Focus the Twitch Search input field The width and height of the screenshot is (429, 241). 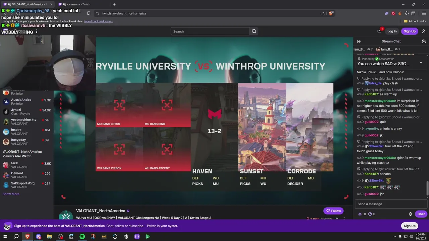click(x=210, y=31)
